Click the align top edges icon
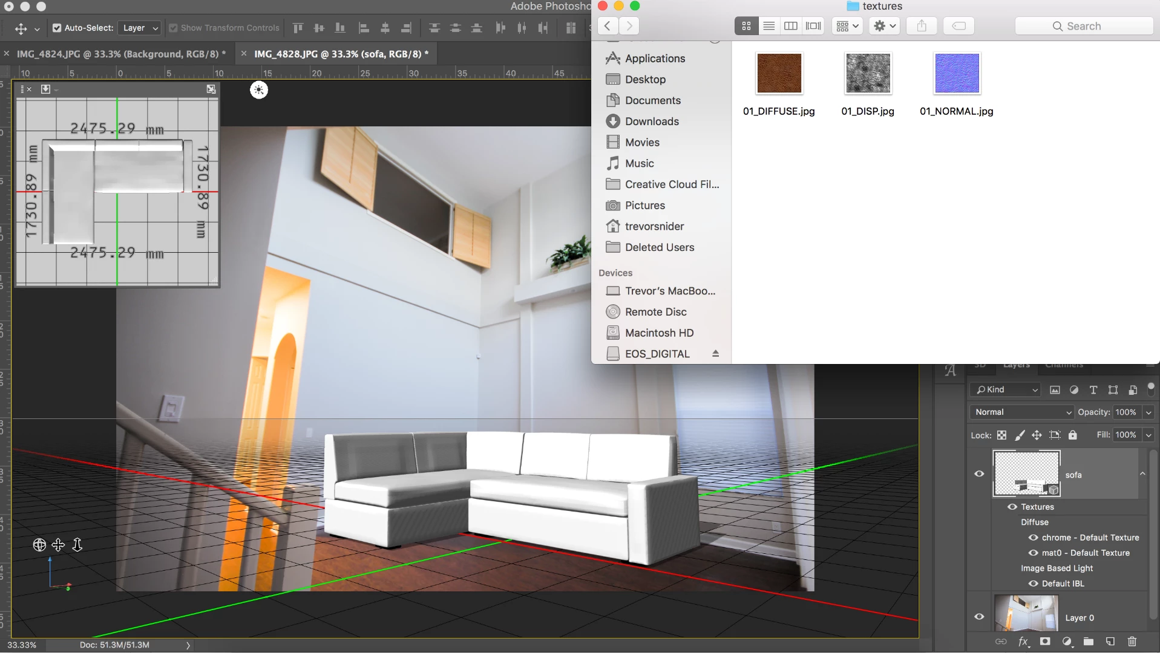 298,28
